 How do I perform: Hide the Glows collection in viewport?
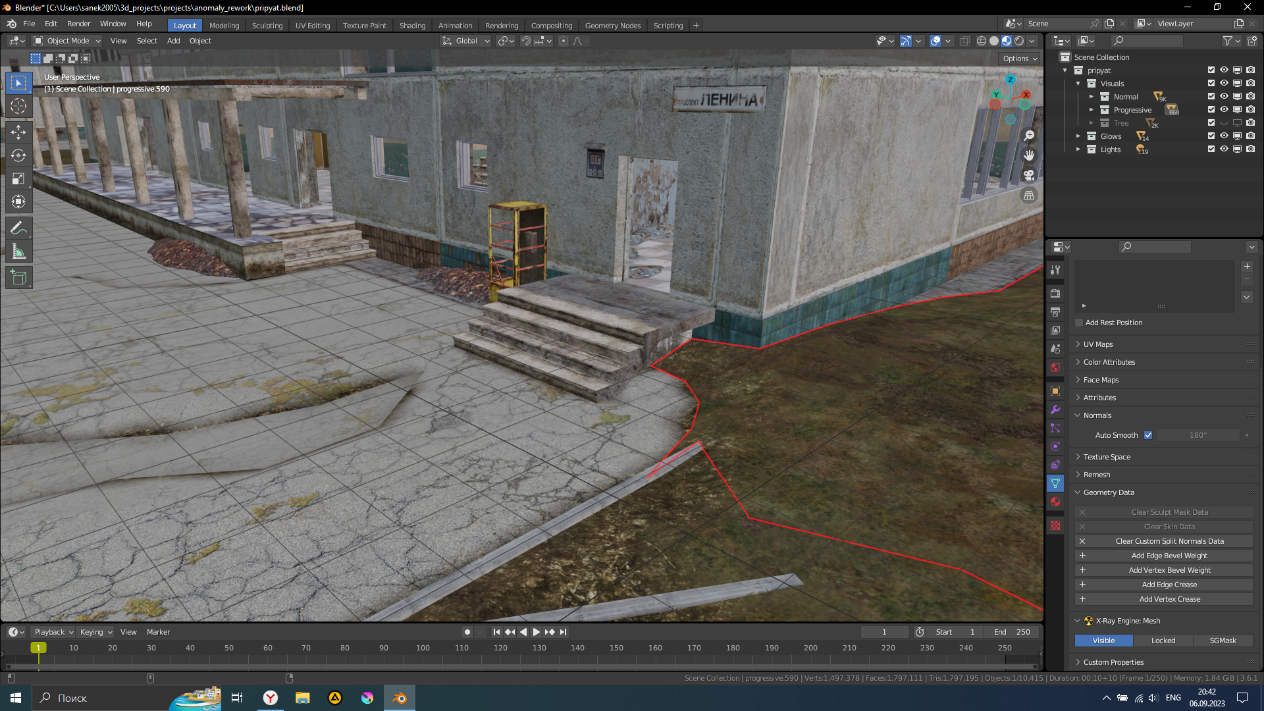pyautogui.click(x=1224, y=136)
